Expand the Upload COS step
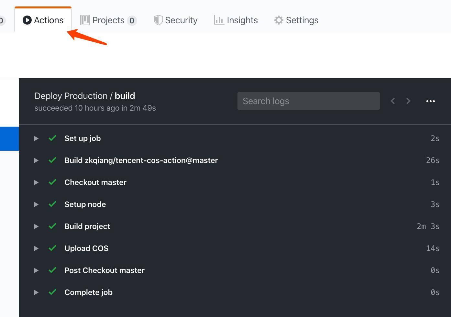Image resolution: width=451 pixels, height=317 pixels. pyautogui.click(x=36, y=248)
